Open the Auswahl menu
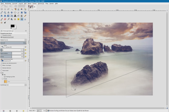 click(x=15, y=4)
